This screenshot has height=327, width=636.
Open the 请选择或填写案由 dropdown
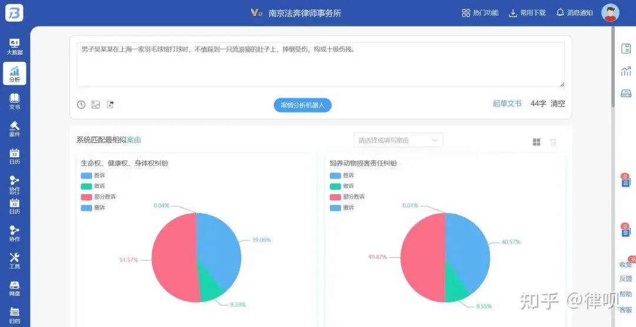[x=398, y=140]
